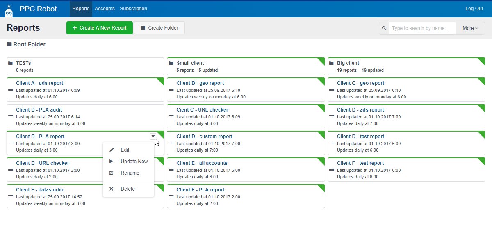Click drag handle of Client D - ads report
Screen dimensions: 492x246
(x=332, y=116)
